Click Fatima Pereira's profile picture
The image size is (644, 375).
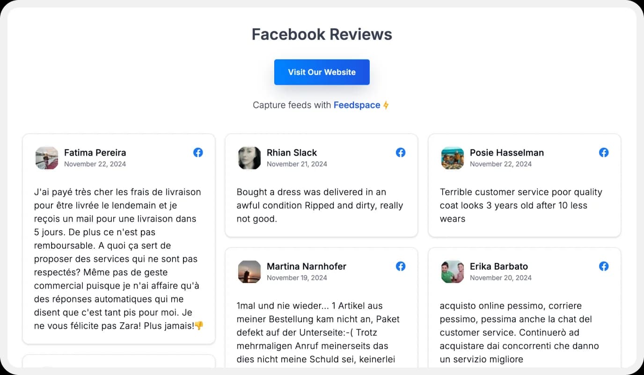(46, 158)
